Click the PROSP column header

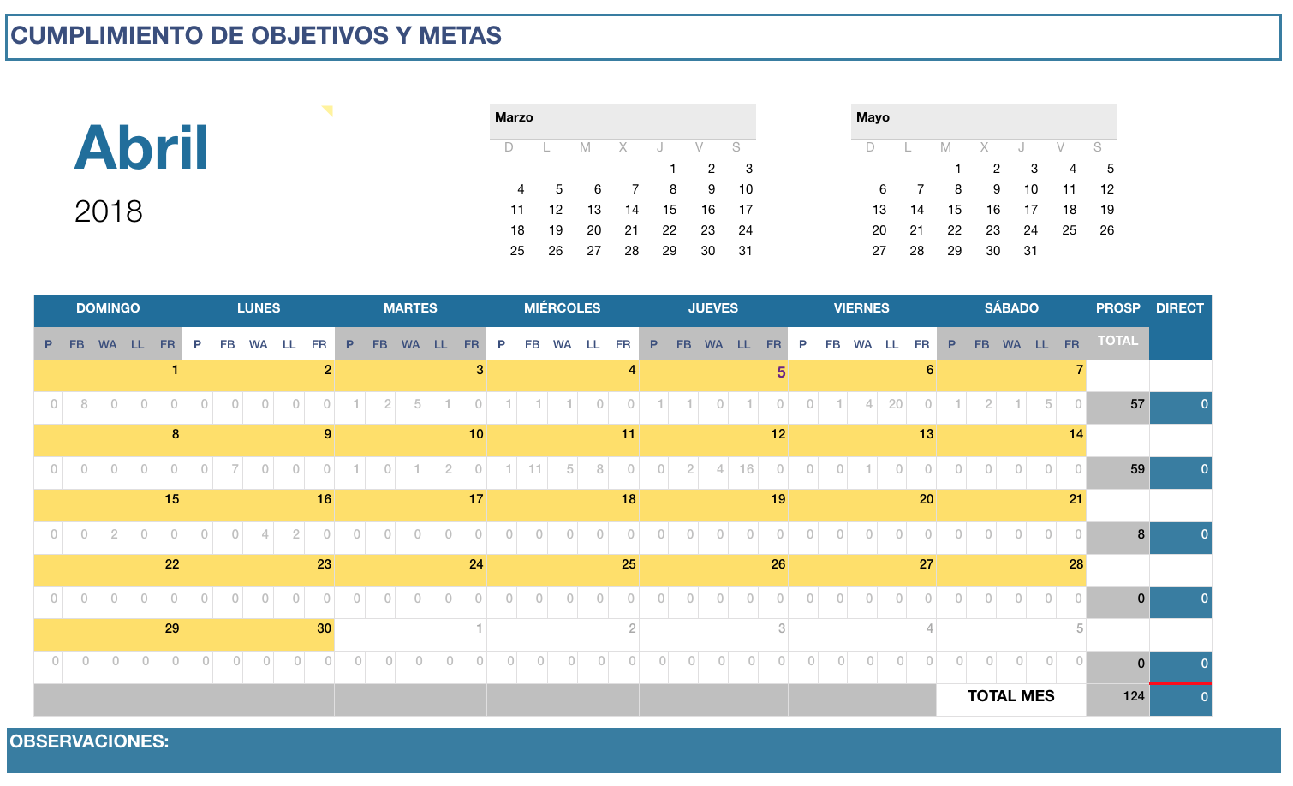pos(1117,308)
